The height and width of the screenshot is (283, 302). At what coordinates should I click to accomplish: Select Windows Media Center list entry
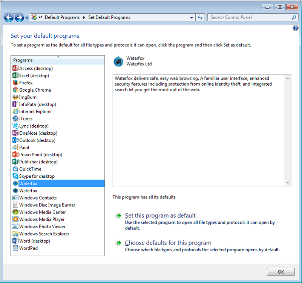58,212
